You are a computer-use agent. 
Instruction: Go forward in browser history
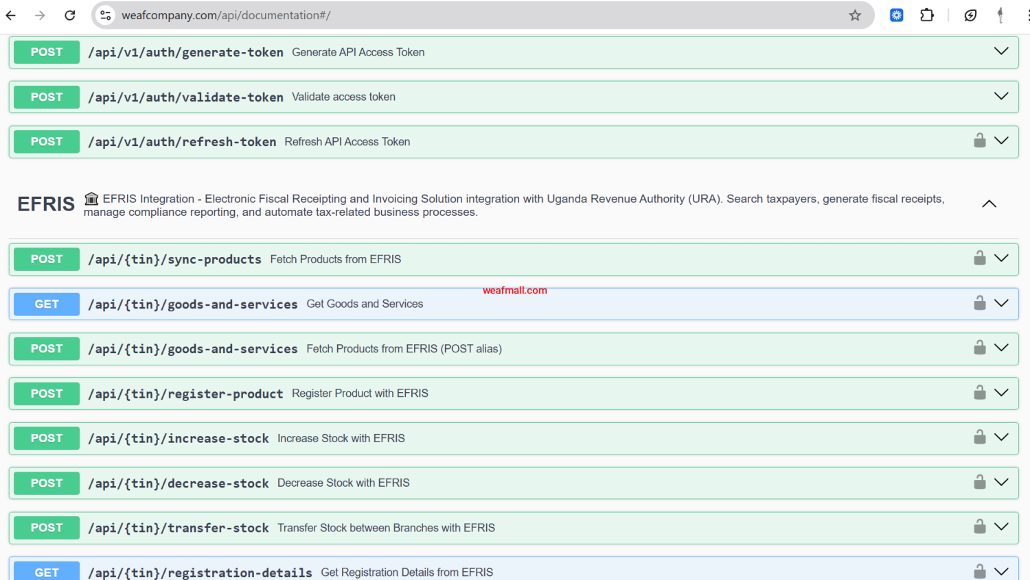click(x=40, y=15)
